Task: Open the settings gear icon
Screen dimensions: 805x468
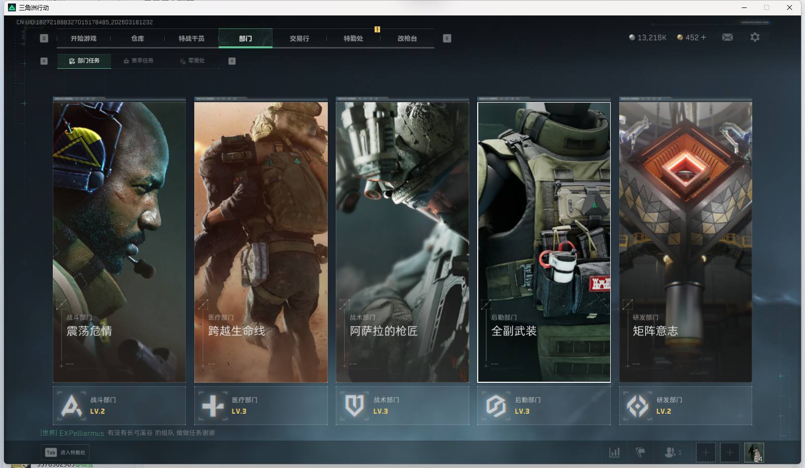Action: coord(755,37)
